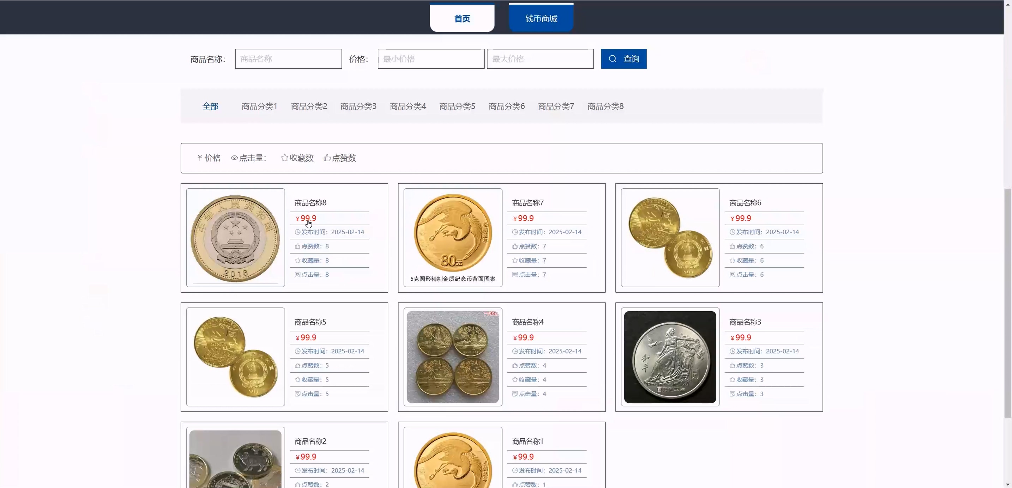
Task: Open the 首页 tab
Action: tap(462, 18)
